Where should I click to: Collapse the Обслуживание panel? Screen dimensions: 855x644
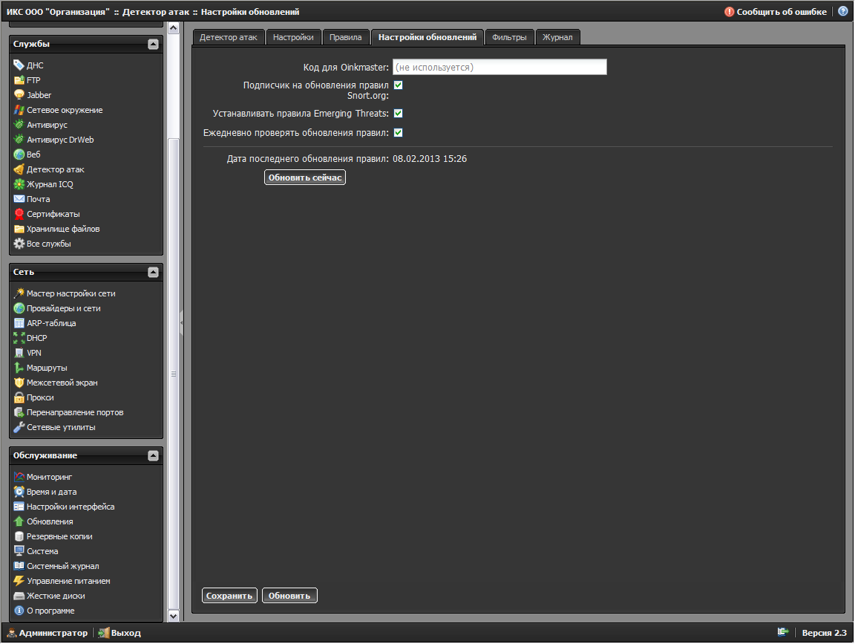tap(153, 456)
